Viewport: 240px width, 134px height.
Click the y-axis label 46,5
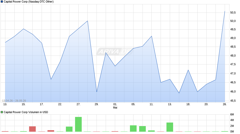[233, 83]
